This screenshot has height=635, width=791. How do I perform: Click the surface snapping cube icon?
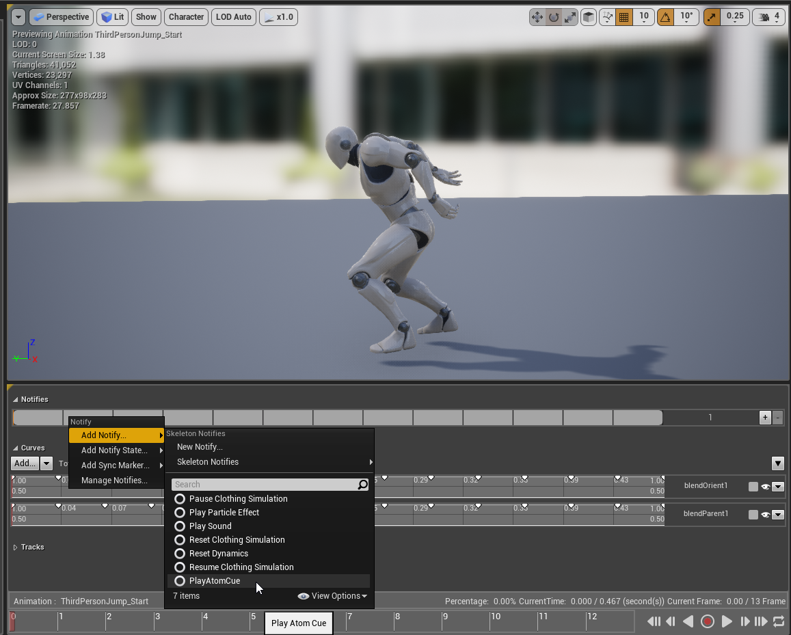pos(588,17)
